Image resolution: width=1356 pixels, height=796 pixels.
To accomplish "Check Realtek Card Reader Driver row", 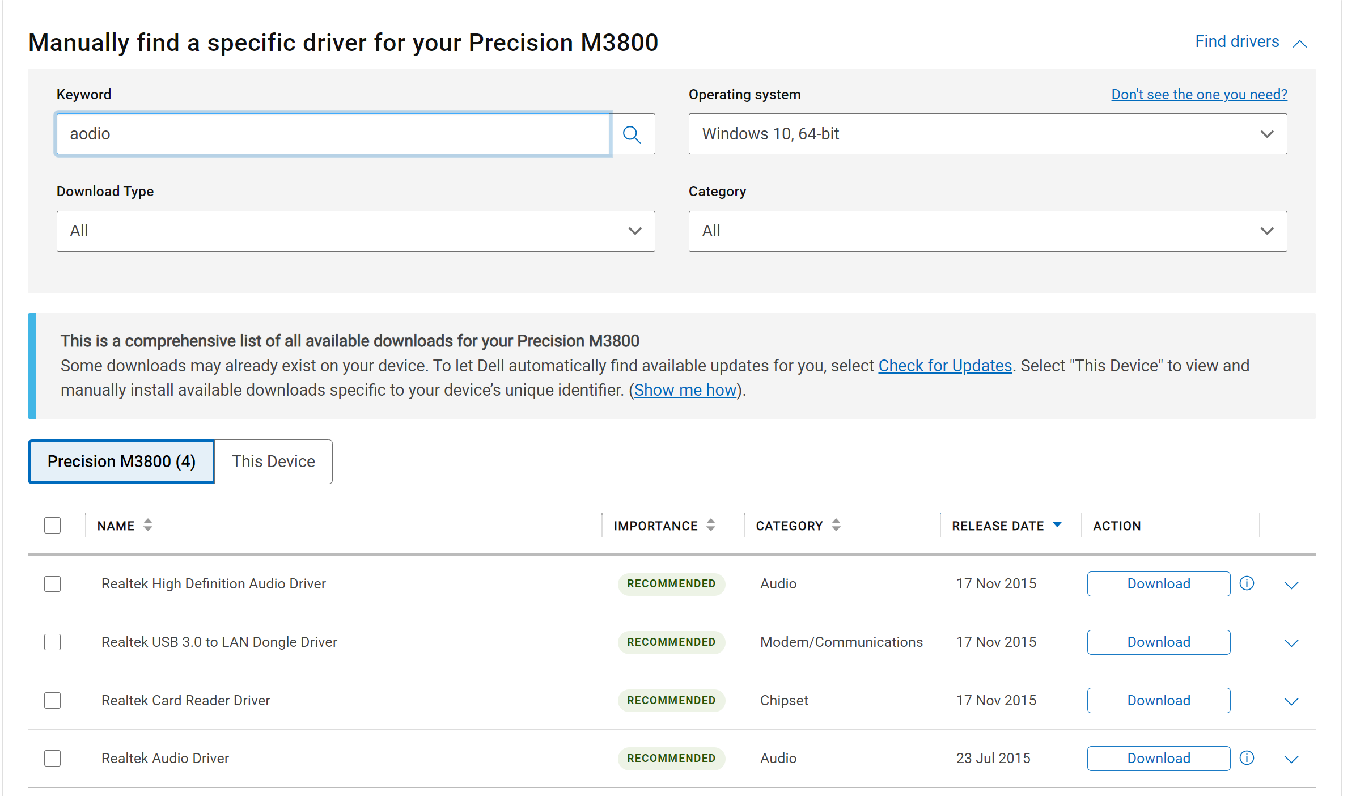I will [x=53, y=701].
